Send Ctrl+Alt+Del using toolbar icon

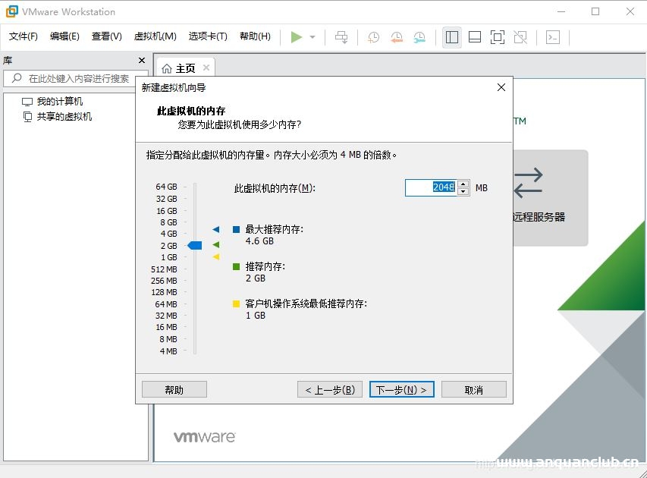tap(341, 36)
